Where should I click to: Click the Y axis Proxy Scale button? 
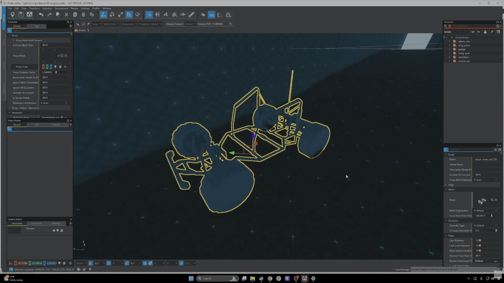pos(47,67)
